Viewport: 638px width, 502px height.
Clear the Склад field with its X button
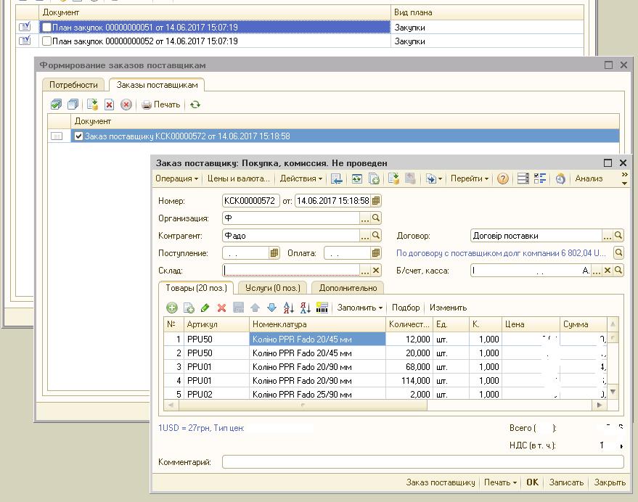(x=376, y=271)
